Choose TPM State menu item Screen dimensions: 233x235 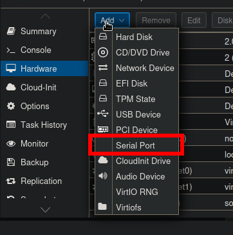point(136,99)
